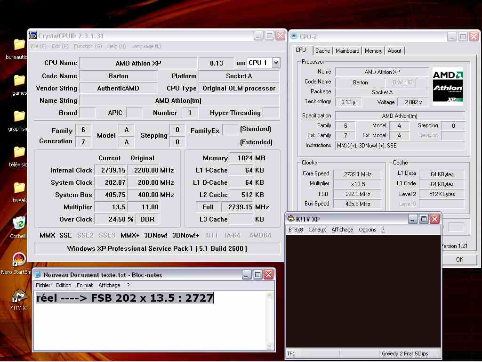Click the Internal Clock current value 2739.15

(x=110, y=170)
